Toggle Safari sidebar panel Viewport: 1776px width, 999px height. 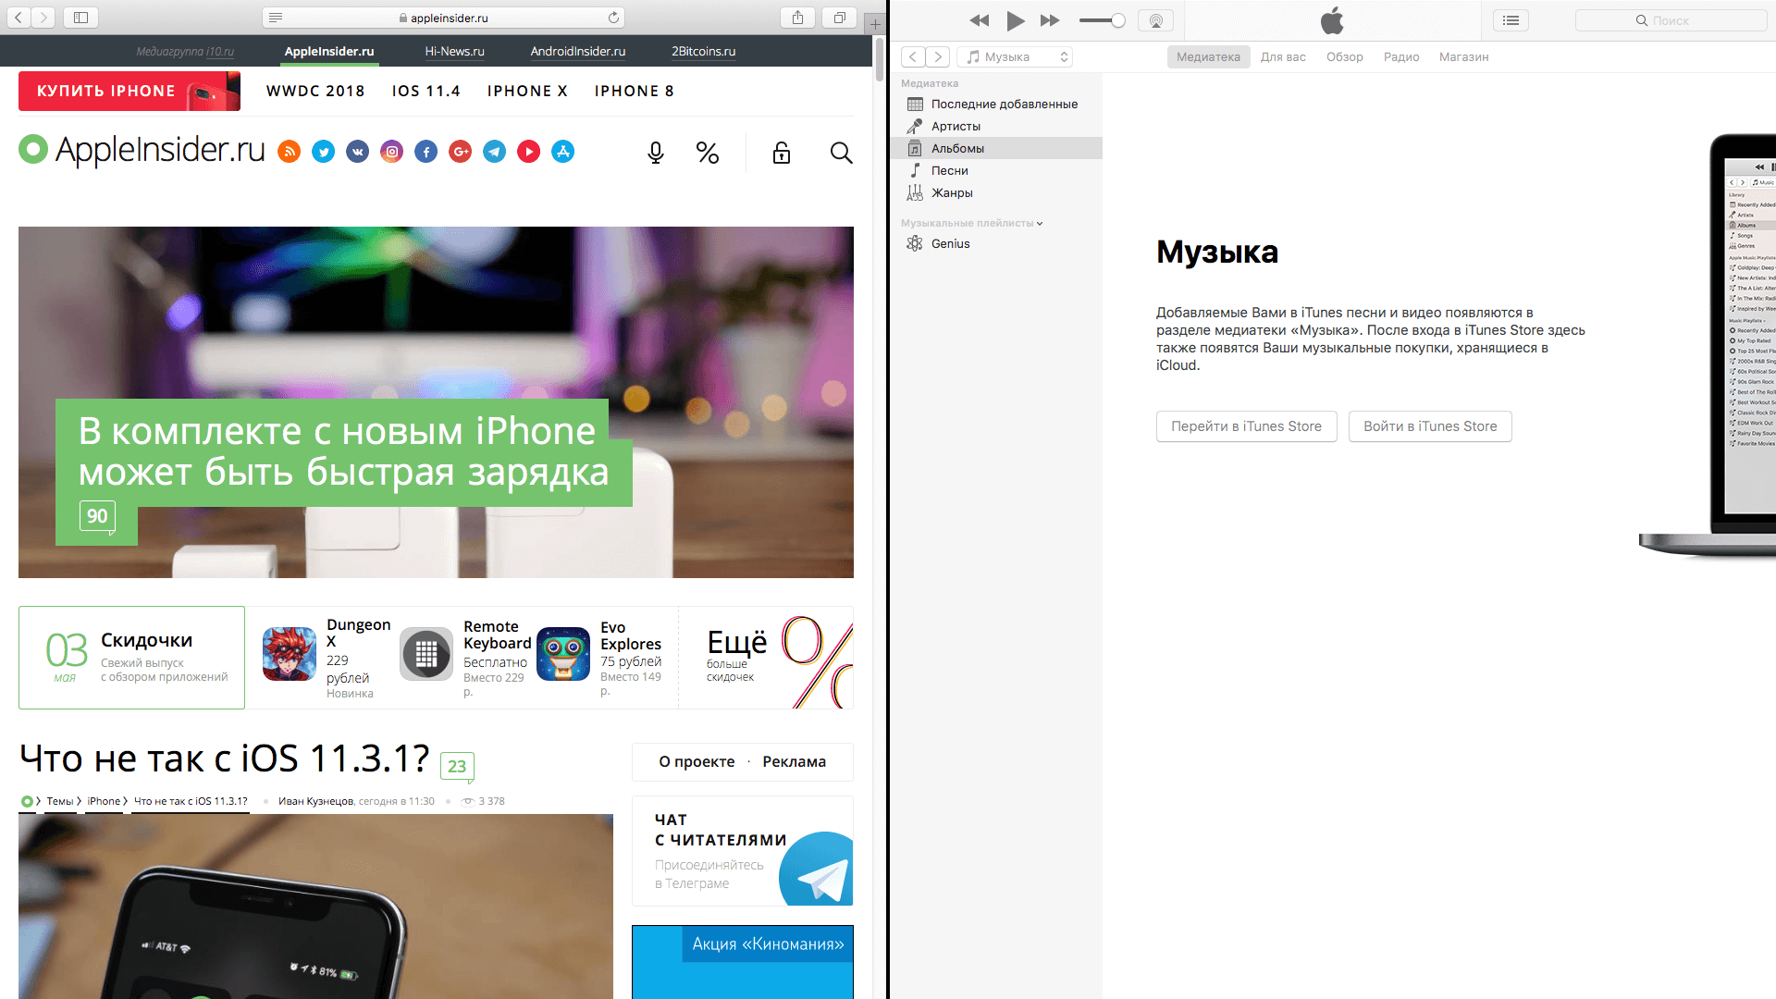(80, 18)
